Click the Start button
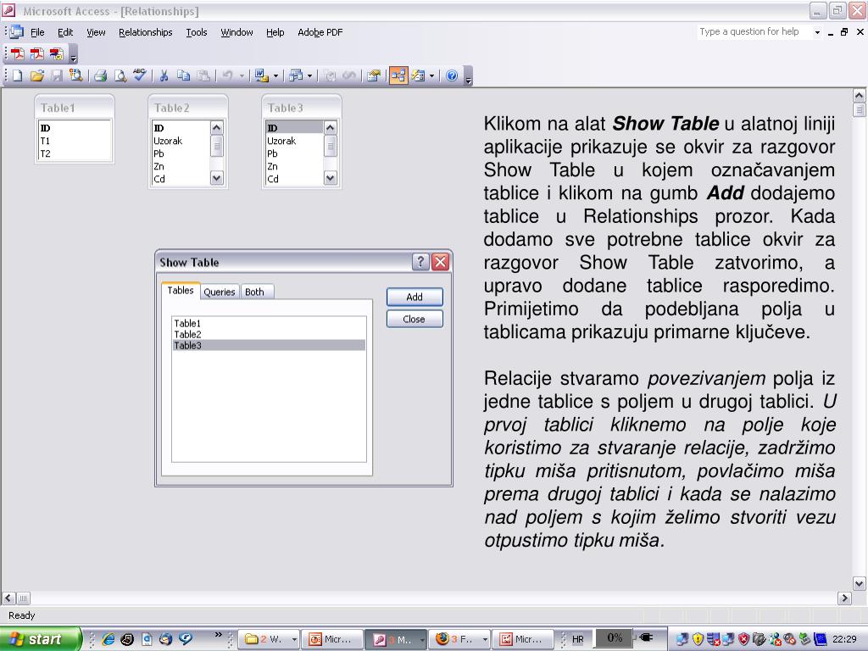868x651 pixels. (x=41, y=639)
